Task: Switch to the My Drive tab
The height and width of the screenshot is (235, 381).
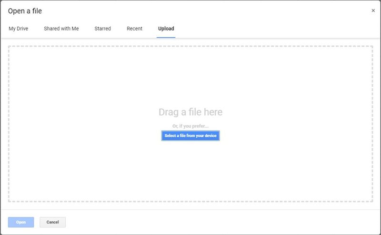Action: tap(19, 29)
